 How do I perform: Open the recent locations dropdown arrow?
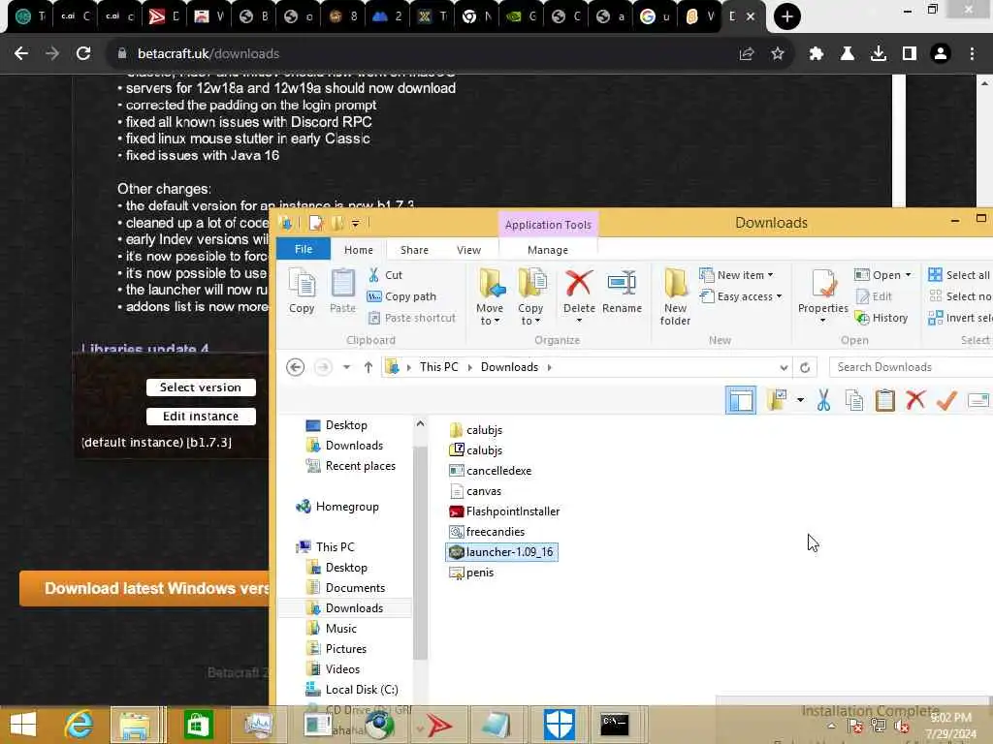point(346,367)
